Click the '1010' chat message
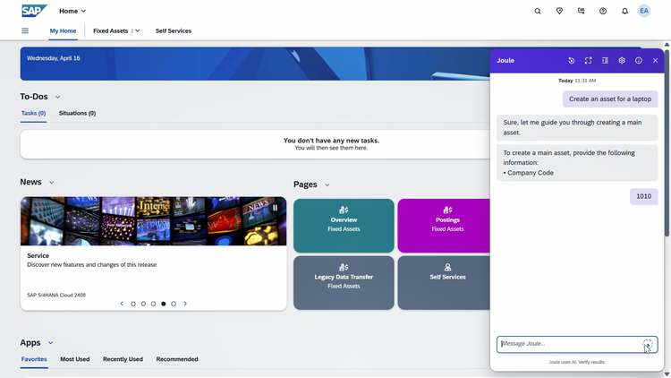 click(x=643, y=196)
